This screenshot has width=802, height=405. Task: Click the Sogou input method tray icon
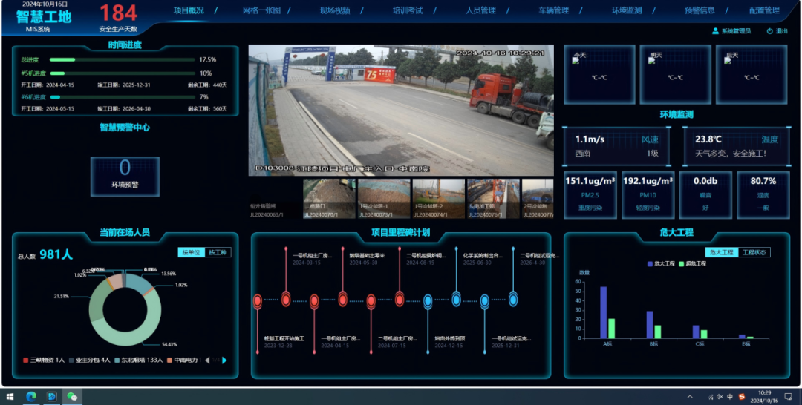coord(741,397)
